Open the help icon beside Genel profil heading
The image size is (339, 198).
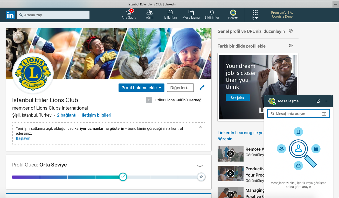click(291, 31)
